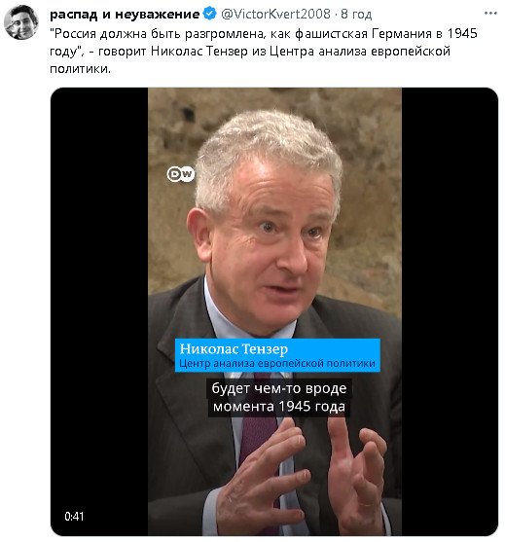This screenshot has width=505, height=542.
Task: Click the last tweet word 'политики.'
Action: point(80,69)
